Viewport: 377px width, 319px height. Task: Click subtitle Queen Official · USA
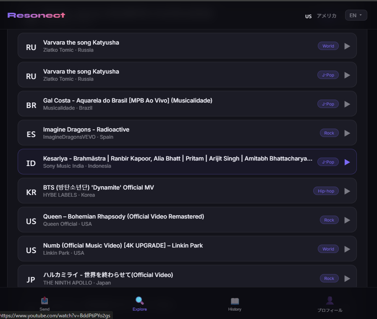pyautogui.click(x=67, y=224)
